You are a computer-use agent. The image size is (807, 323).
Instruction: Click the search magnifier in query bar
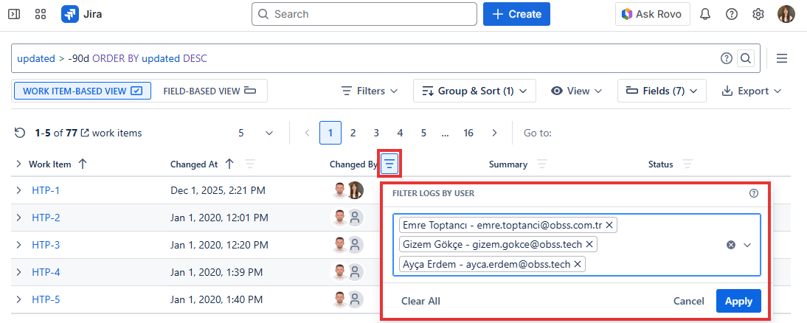pyautogui.click(x=746, y=58)
